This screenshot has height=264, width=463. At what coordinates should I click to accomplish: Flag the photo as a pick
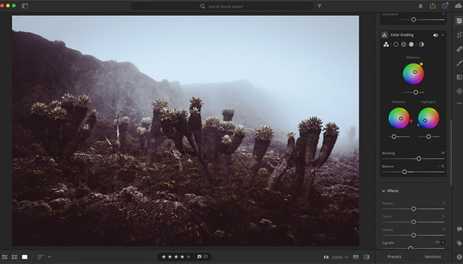pos(199,256)
